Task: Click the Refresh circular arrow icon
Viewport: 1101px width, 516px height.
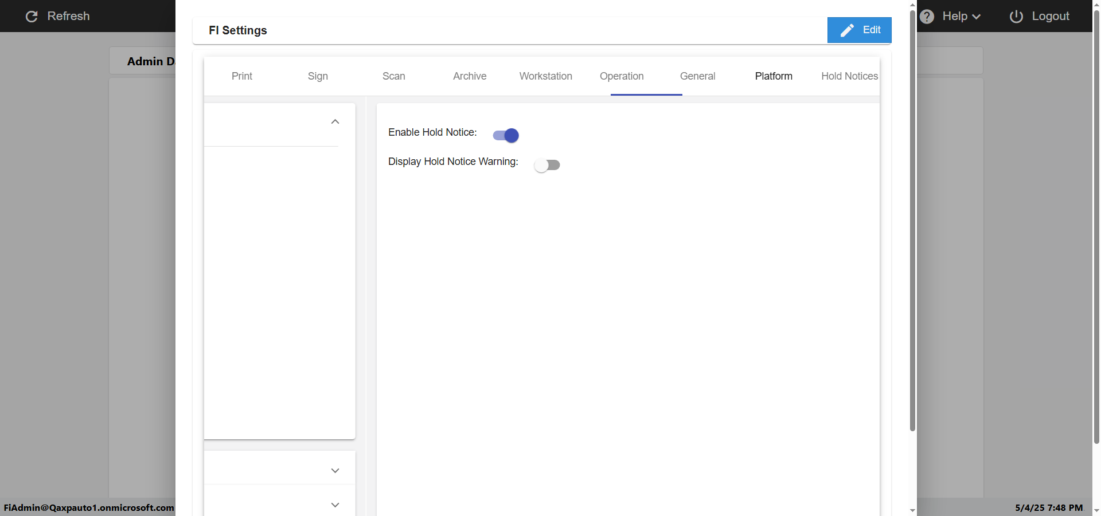Action: [32, 17]
